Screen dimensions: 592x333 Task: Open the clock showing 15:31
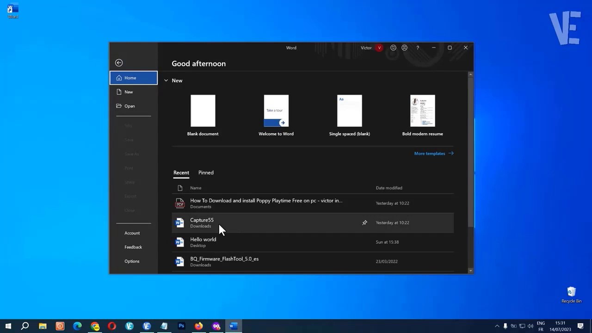[x=560, y=326]
